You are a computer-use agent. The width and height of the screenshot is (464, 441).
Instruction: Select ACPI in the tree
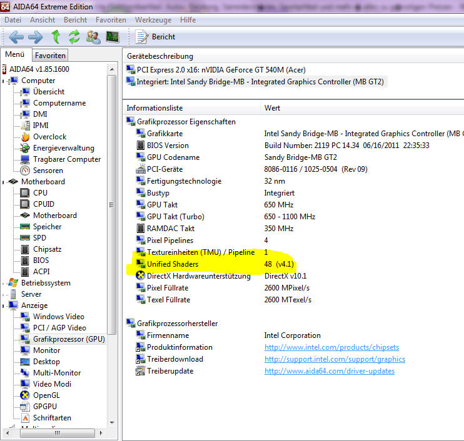pyautogui.click(x=41, y=272)
